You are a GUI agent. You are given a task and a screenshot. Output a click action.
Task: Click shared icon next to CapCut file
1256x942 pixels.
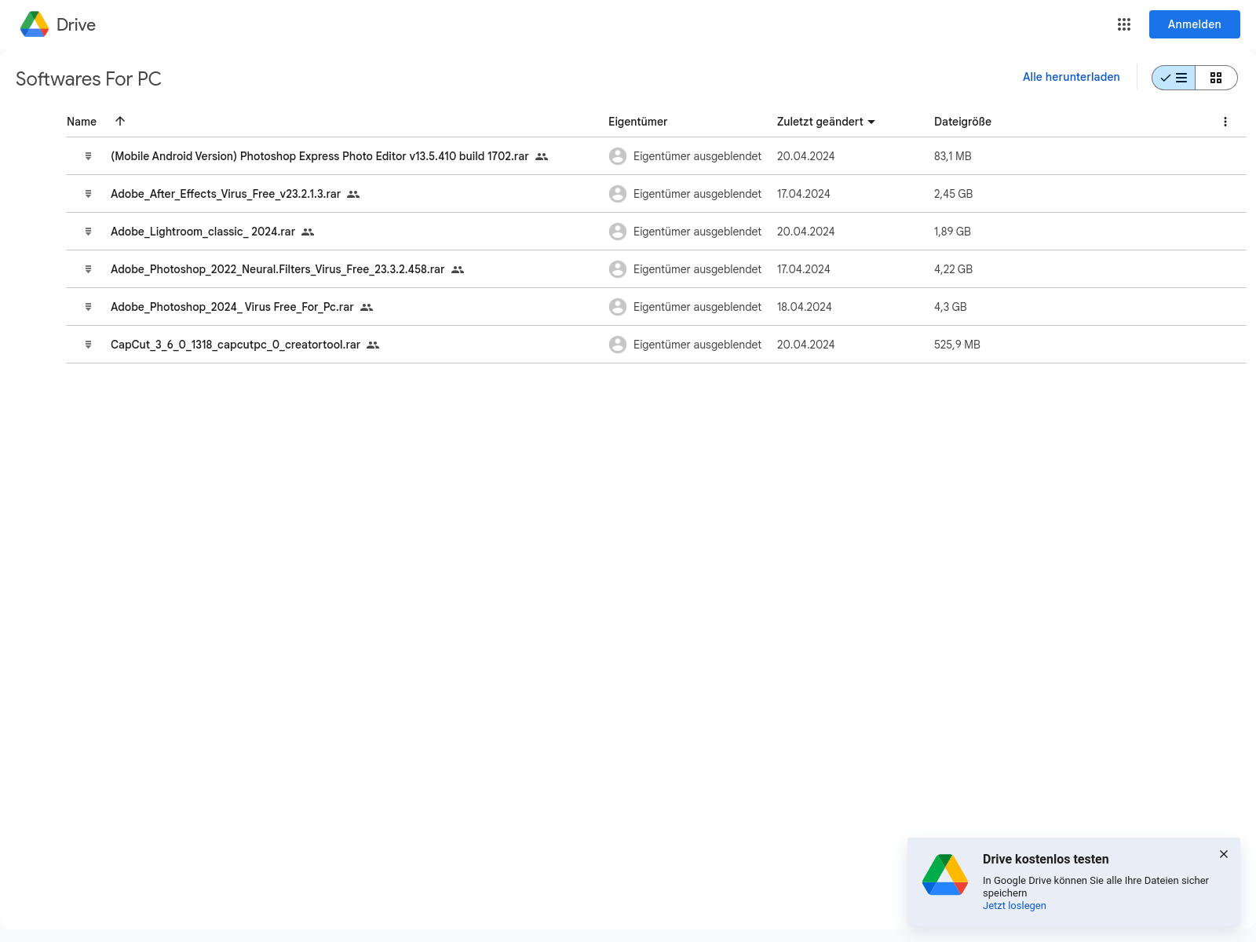tap(373, 345)
